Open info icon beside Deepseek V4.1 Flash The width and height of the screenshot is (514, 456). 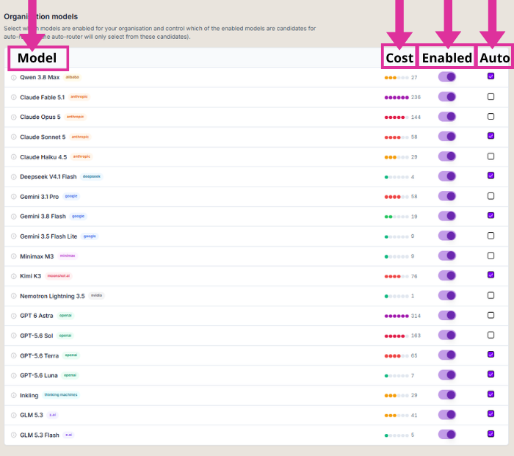point(13,177)
